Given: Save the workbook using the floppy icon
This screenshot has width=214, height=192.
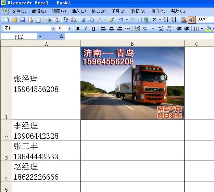Looking at the screenshot, I should (x=23, y=20).
